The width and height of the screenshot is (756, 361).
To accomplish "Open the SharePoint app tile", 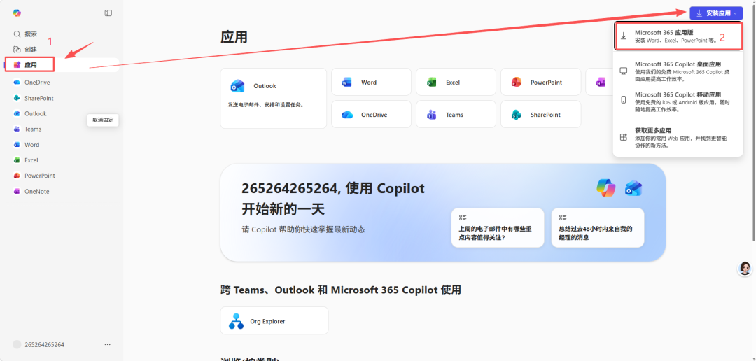I will [540, 115].
